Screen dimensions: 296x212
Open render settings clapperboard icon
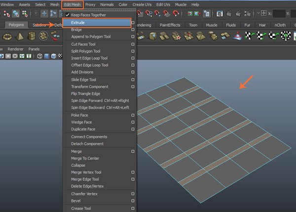(x=248, y=13)
